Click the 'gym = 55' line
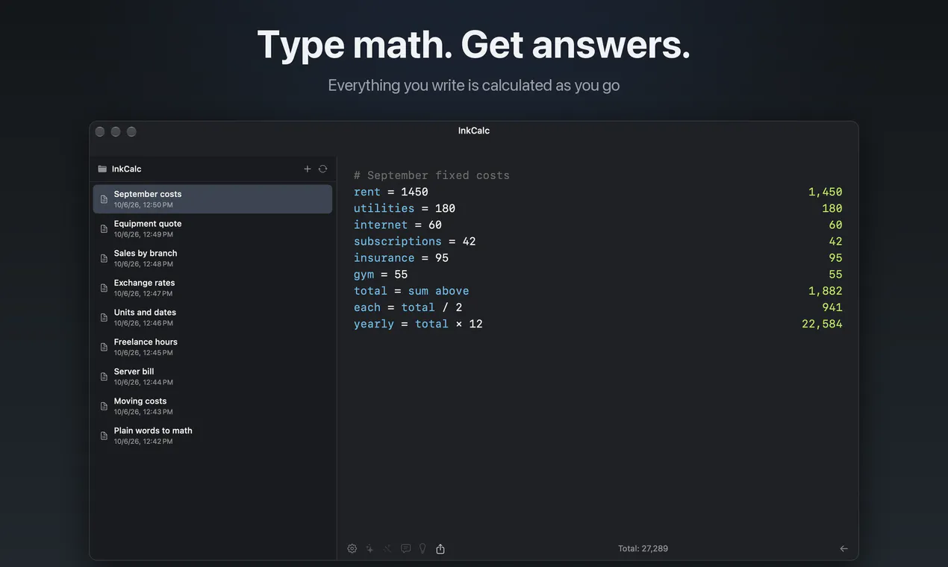948x567 pixels. tap(381, 274)
